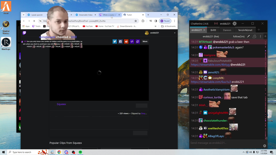Open a new Chrome tab

[148, 15]
